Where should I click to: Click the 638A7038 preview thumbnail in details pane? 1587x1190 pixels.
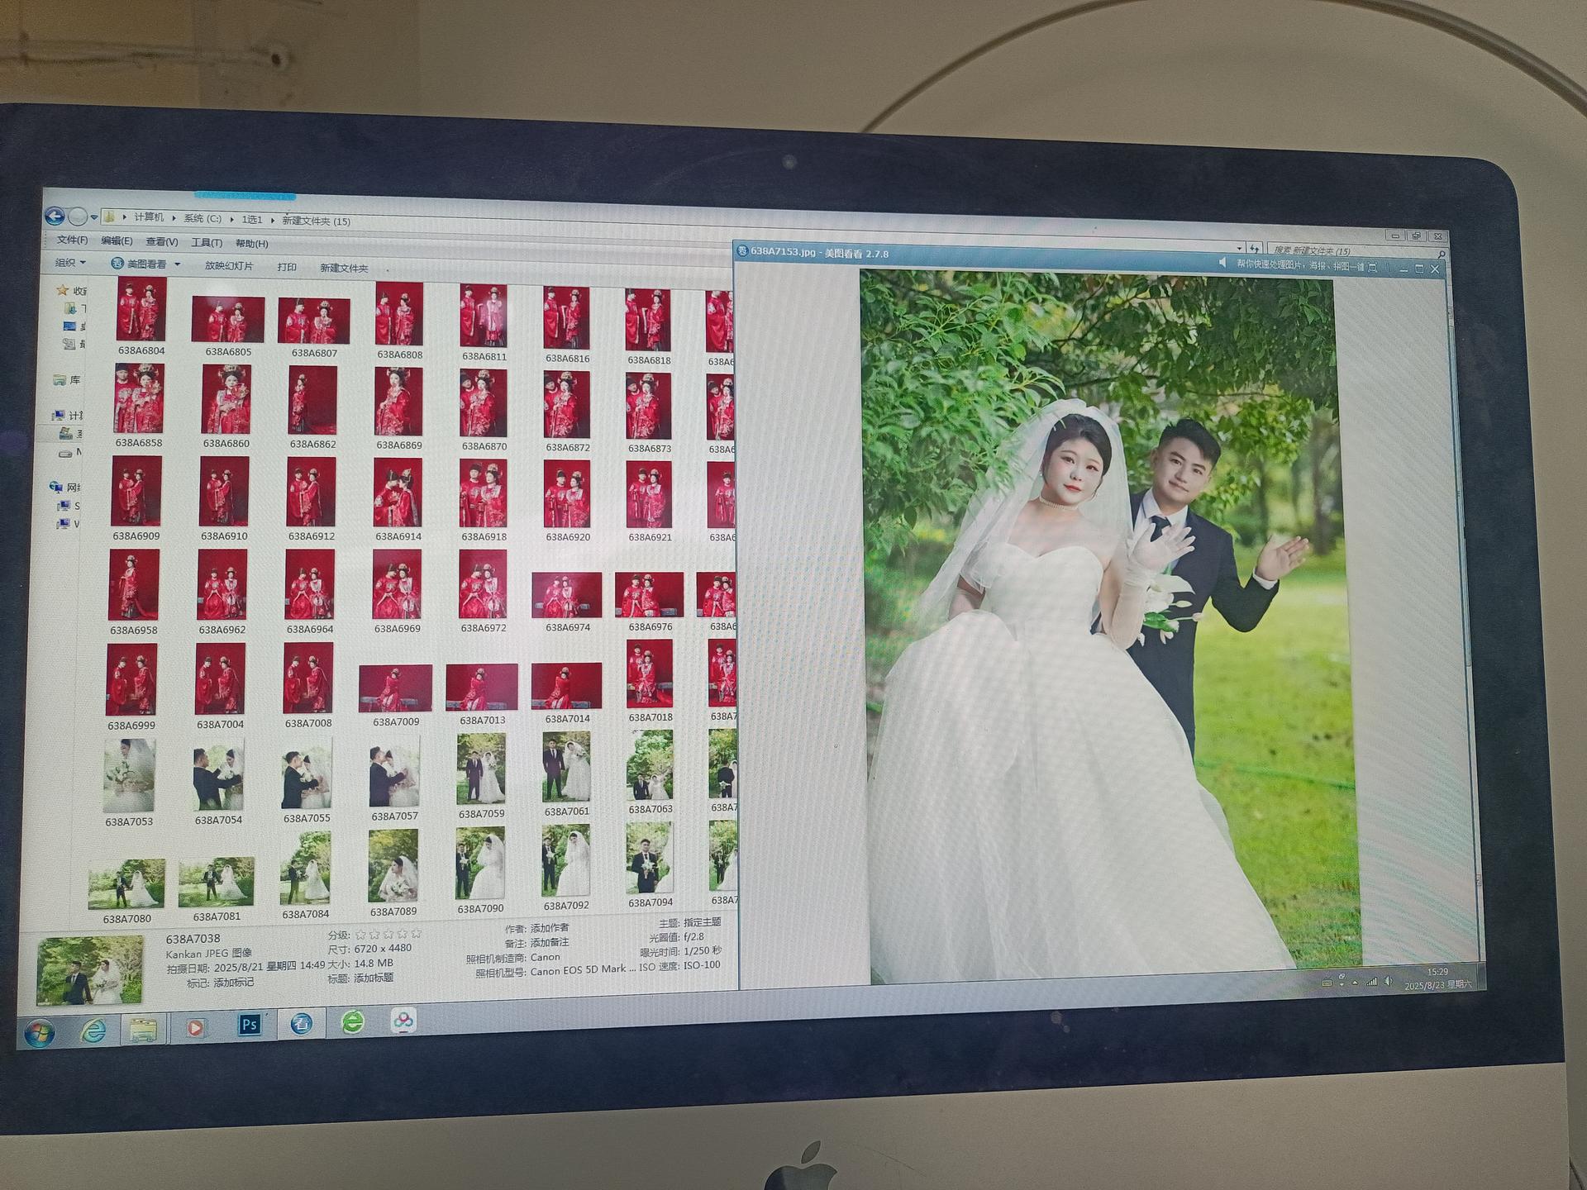90,970
